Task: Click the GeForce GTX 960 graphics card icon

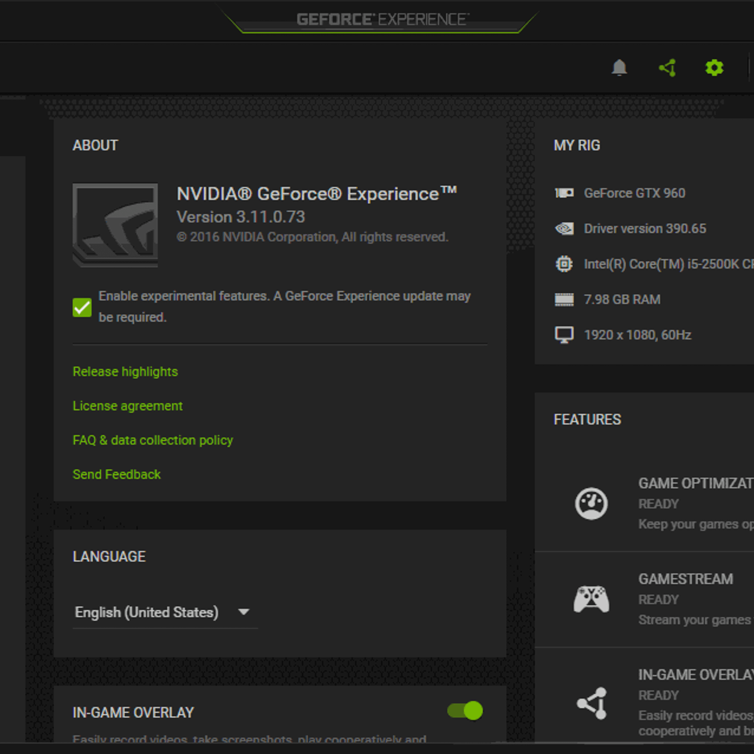Action: [564, 193]
